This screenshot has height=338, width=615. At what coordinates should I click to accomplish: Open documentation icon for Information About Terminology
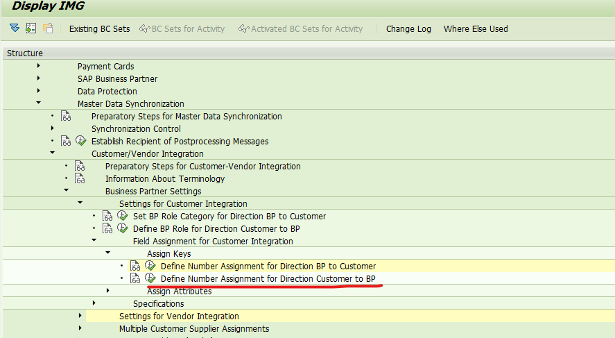point(80,178)
